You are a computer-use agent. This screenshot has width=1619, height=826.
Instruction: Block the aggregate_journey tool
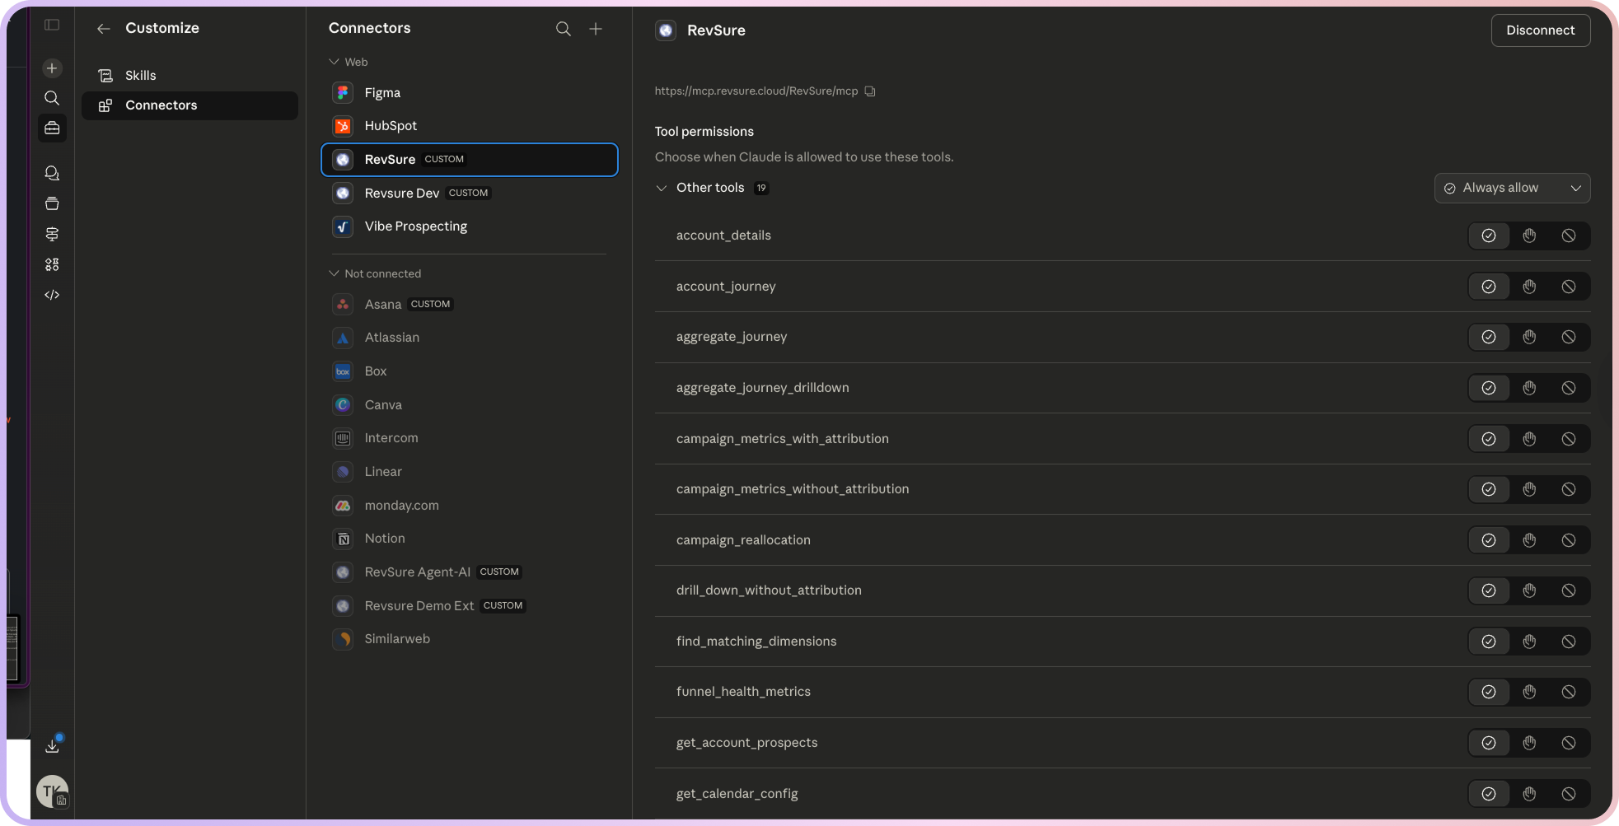(x=1569, y=337)
